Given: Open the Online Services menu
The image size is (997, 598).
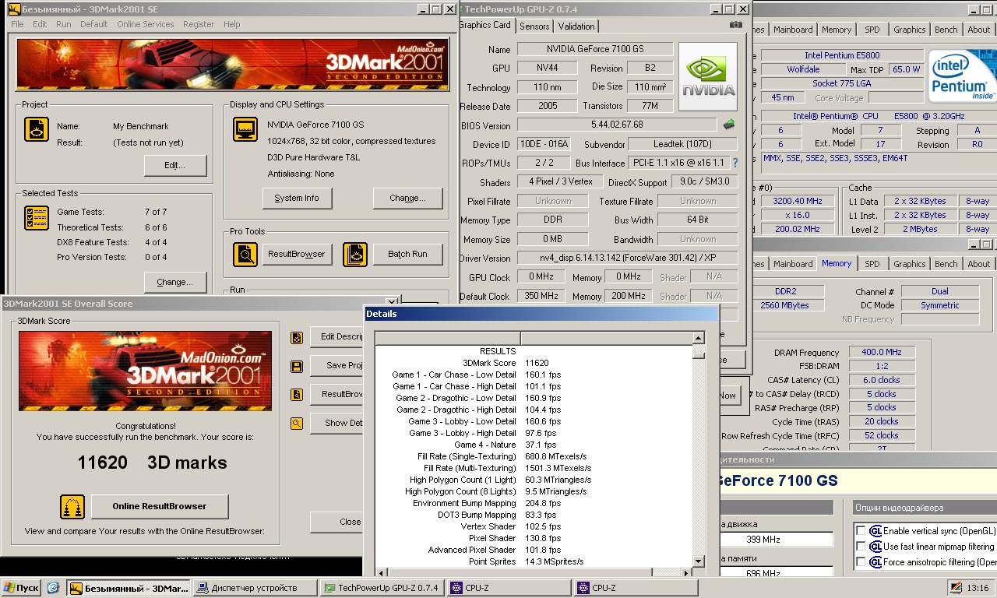Looking at the screenshot, I should coord(146,24).
